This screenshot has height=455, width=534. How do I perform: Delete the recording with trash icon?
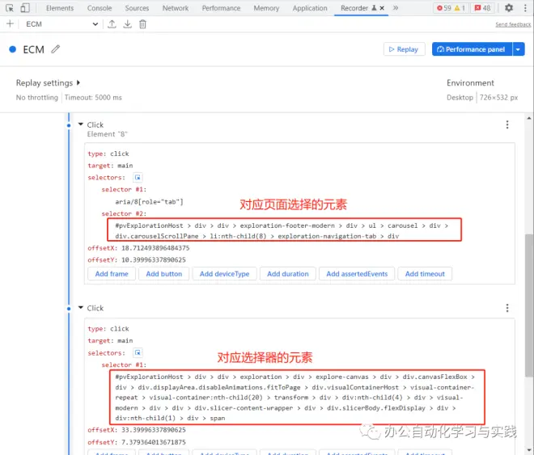point(142,24)
